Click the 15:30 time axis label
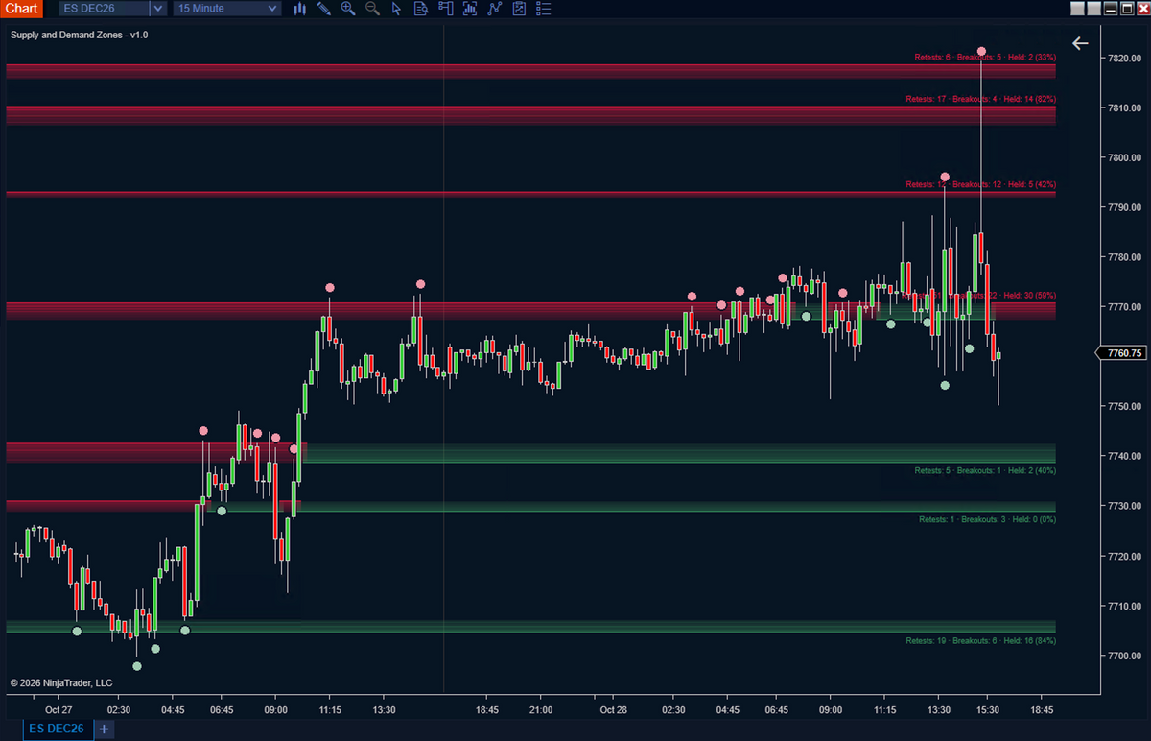 click(x=988, y=710)
